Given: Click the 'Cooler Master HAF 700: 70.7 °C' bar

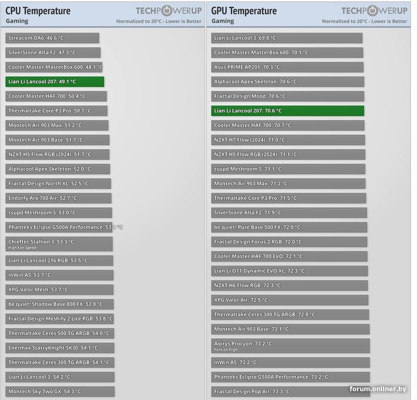Looking at the screenshot, I should 288,126.
